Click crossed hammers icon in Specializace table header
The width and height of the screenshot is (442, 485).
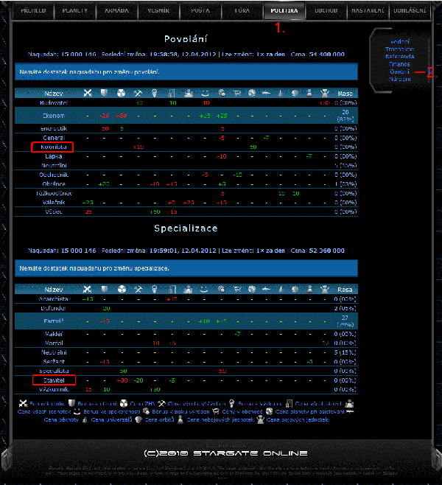pyautogui.click(x=138, y=290)
